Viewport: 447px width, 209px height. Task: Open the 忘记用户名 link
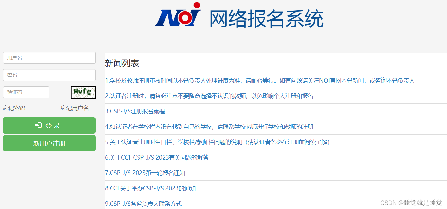point(75,108)
